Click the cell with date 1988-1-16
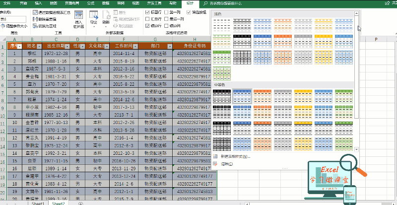The width and height of the screenshot is (397, 205). coord(56,61)
